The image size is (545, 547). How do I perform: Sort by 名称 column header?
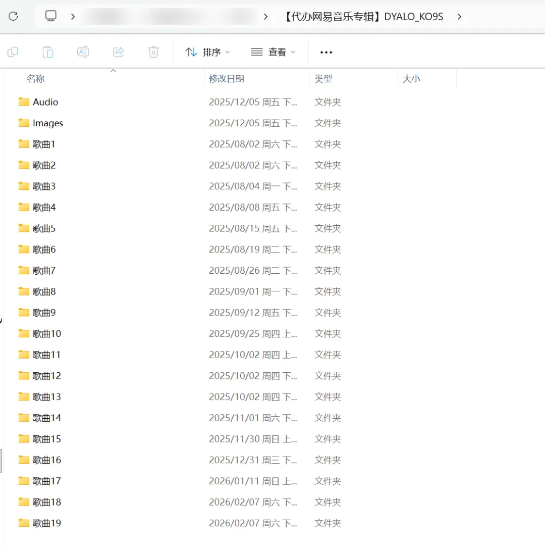(x=35, y=78)
